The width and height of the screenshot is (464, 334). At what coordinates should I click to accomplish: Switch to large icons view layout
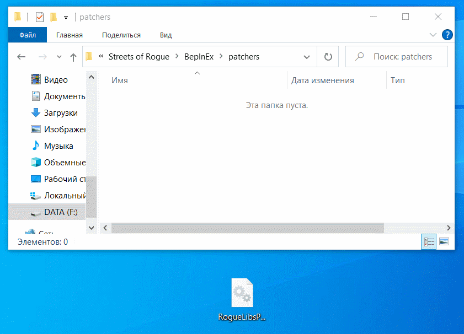coord(444,242)
